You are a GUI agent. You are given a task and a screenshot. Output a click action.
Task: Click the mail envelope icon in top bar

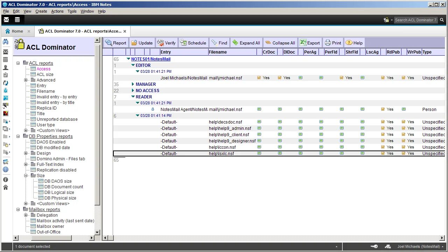(6, 20)
